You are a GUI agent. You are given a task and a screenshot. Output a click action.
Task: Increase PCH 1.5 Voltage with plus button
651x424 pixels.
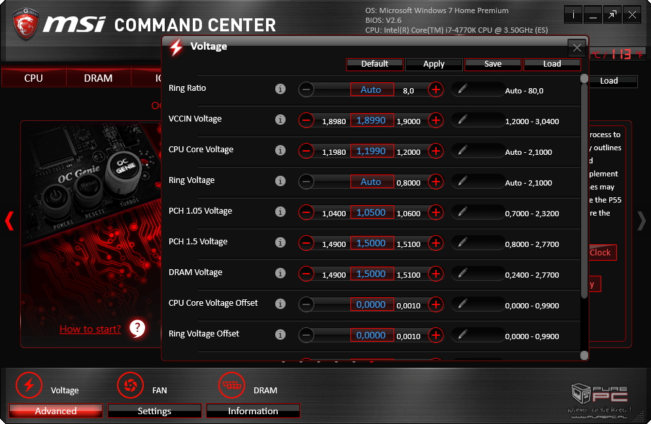click(435, 243)
